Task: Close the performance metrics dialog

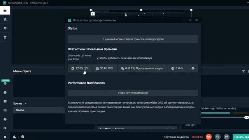Action: click(196, 20)
